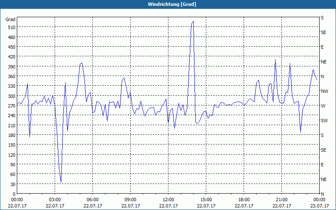
Task: Click the 'W' compass label on the right axis
Action: tap(323, 106)
